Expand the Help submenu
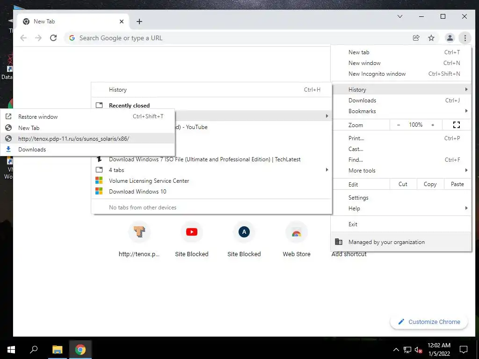 401,208
